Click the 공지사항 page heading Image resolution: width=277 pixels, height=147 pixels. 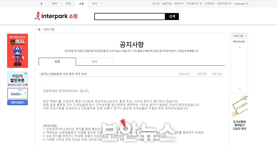coord(131,45)
